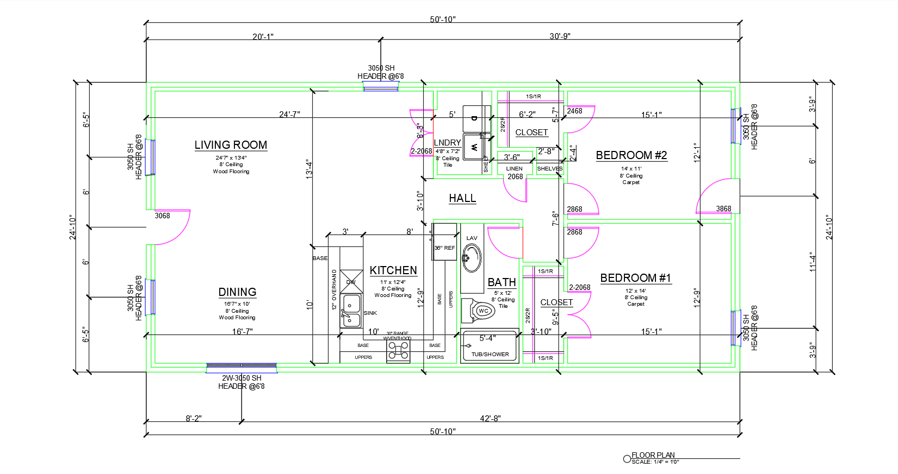
Task: Select the 8'-2" bottom dimension
Action: 194,418
